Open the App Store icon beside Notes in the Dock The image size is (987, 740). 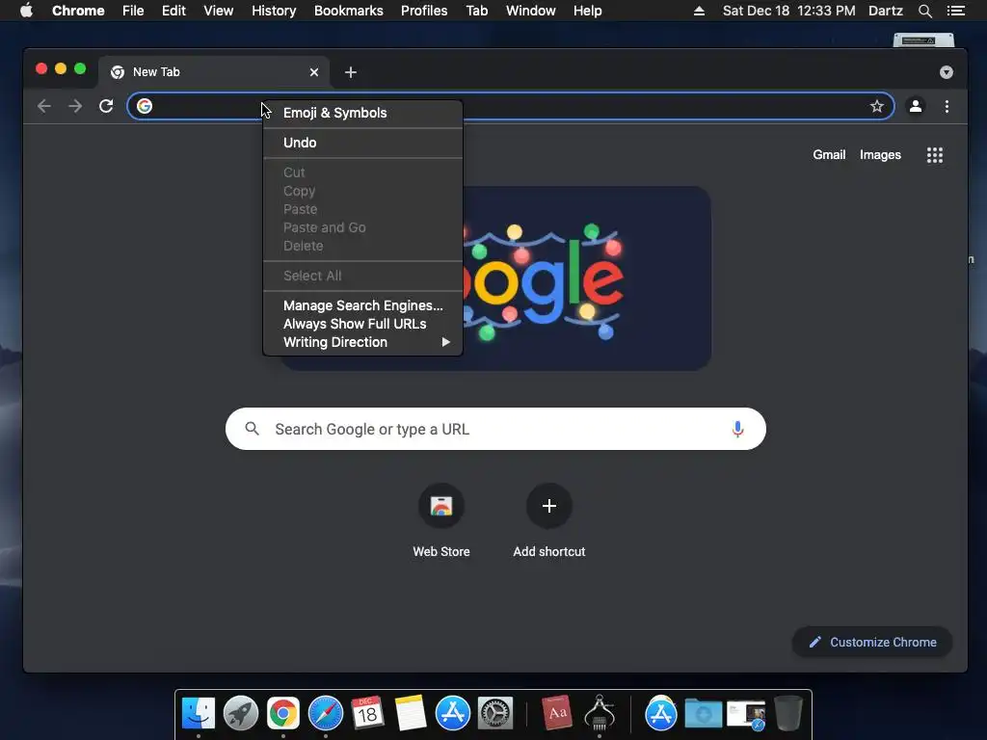pyautogui.click(x=453, y=714)
